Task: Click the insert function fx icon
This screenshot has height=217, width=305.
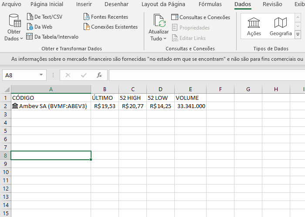Action: pos(99,75)
